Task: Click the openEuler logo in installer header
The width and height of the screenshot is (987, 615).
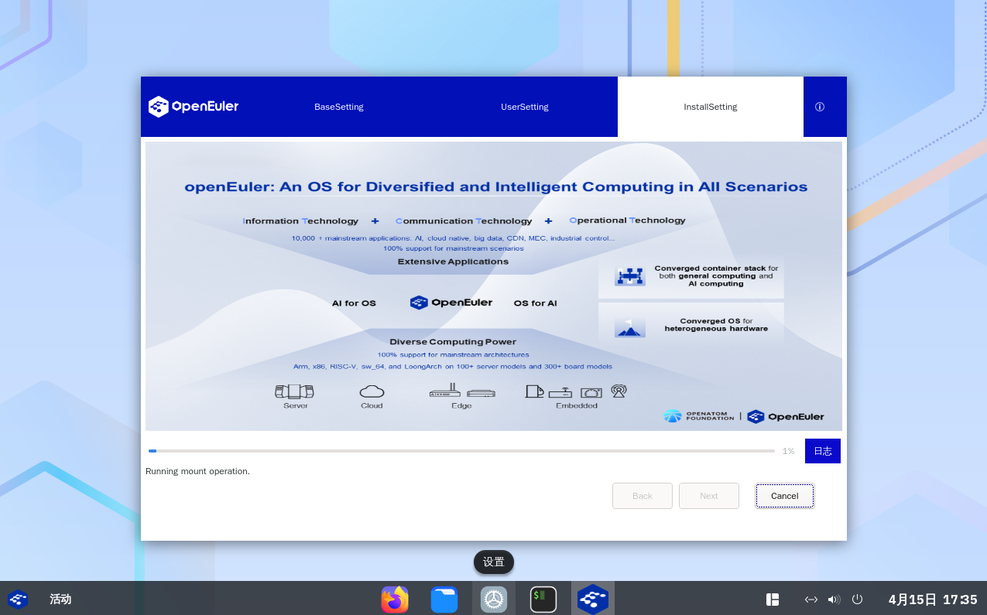Action: point(194,107)
